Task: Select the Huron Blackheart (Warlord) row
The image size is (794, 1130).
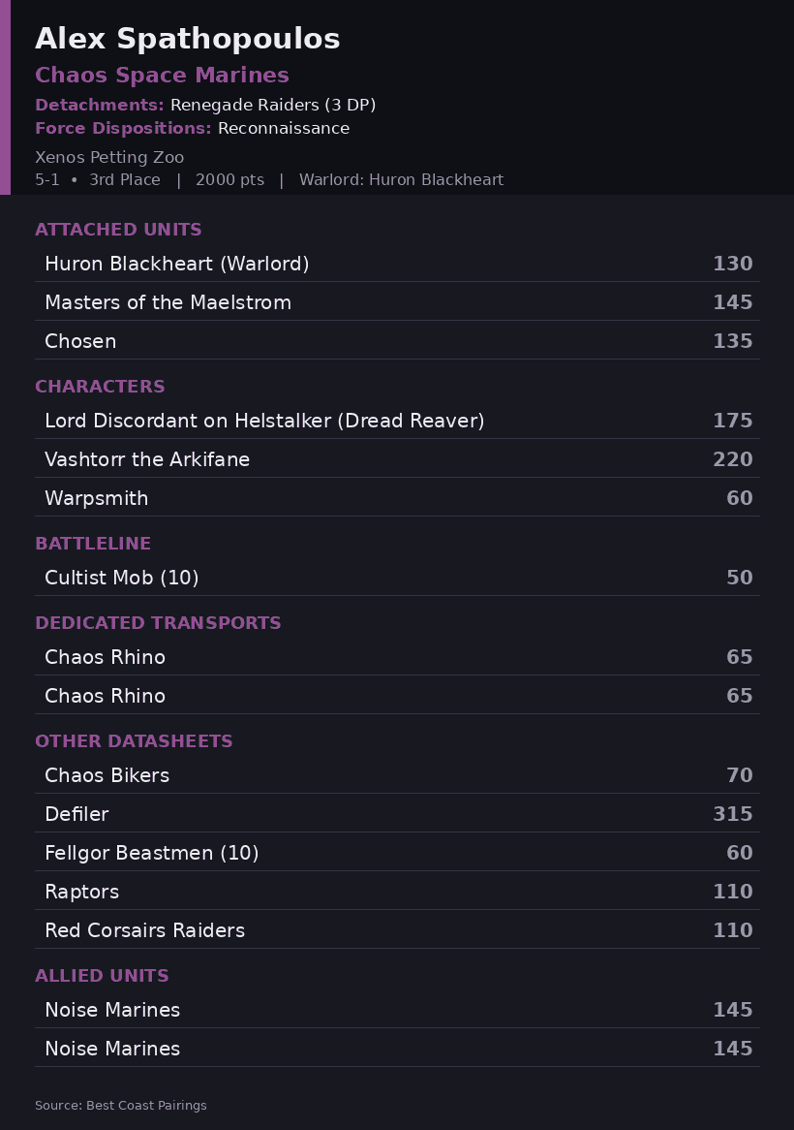Action: tap(397, 263)
